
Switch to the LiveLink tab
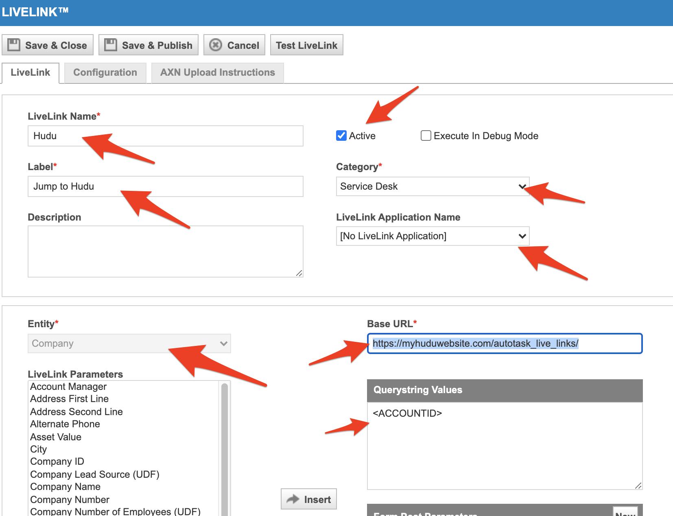click(x=31, y=72)
